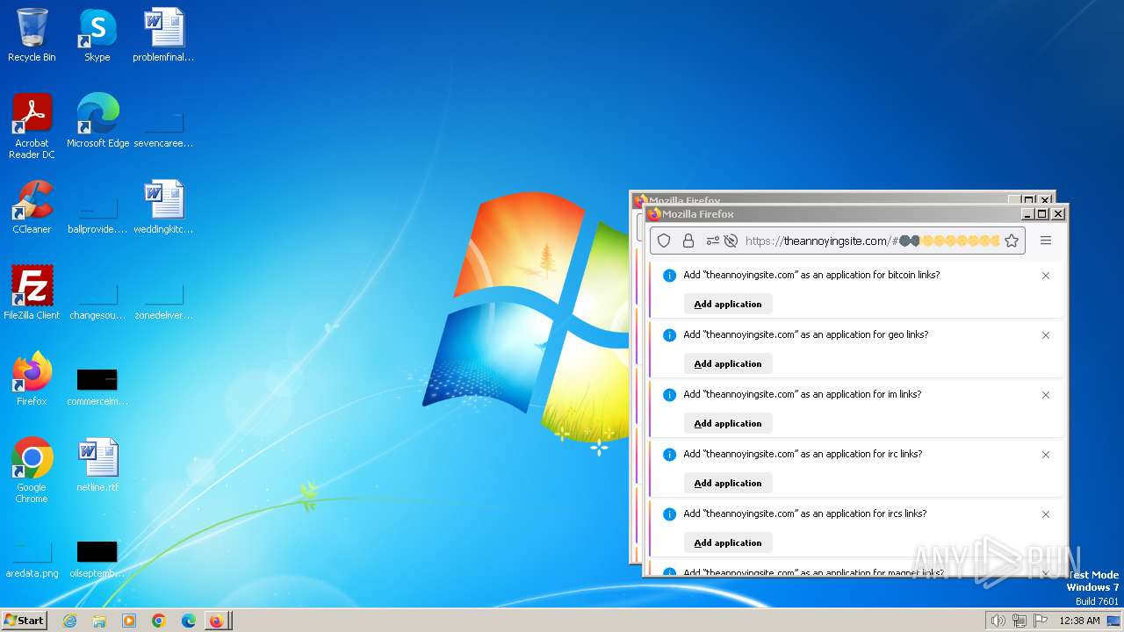Dismiss the irc links notification

(x=1046, y=455)
